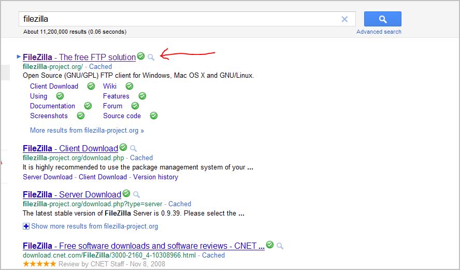Click green safety checkmark beside The free FTP solution
This screenshot has height=270, width=460.
(x=141, y=56)
